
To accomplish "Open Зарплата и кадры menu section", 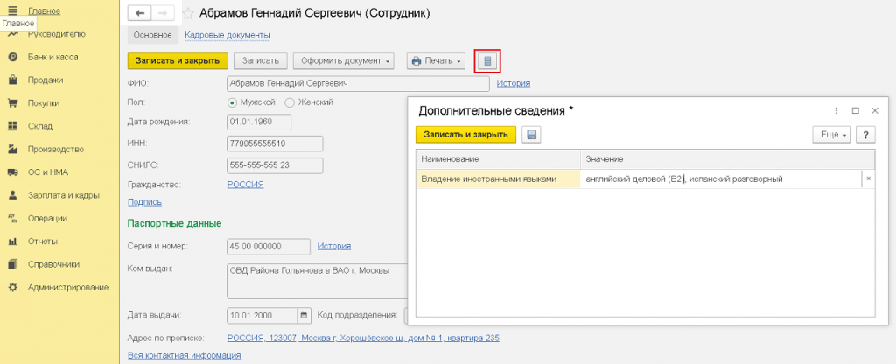I will (68, 195).
